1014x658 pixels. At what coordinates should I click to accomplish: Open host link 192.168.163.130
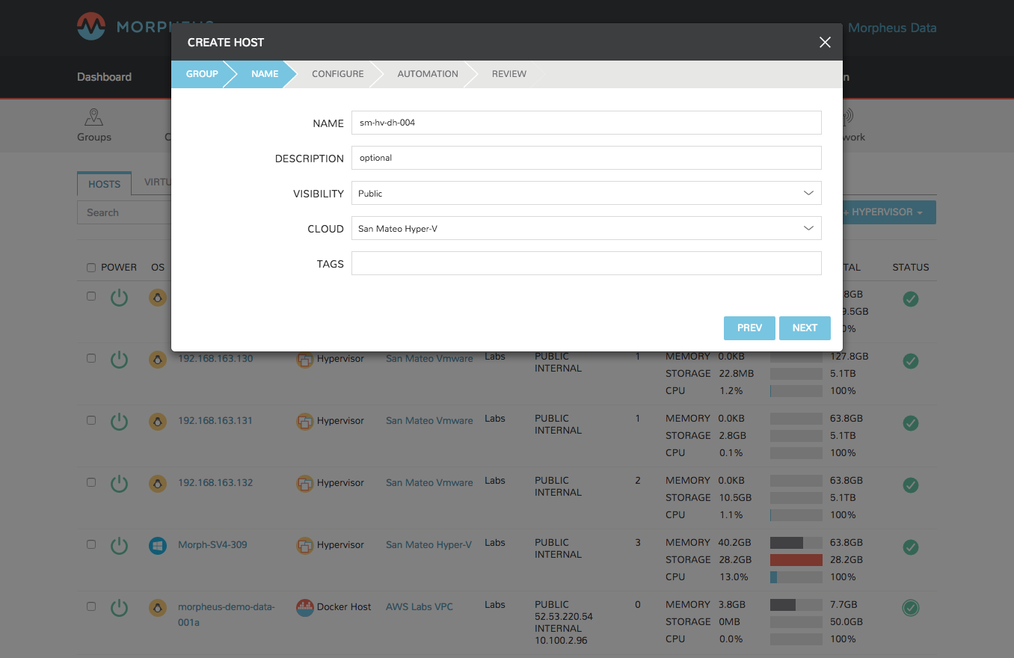click(x=215, y=359)
